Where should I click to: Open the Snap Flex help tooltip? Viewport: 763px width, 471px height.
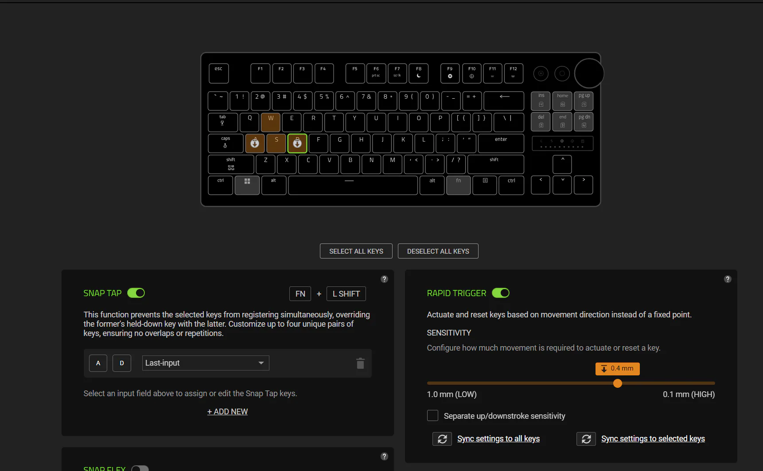(384, 456)
